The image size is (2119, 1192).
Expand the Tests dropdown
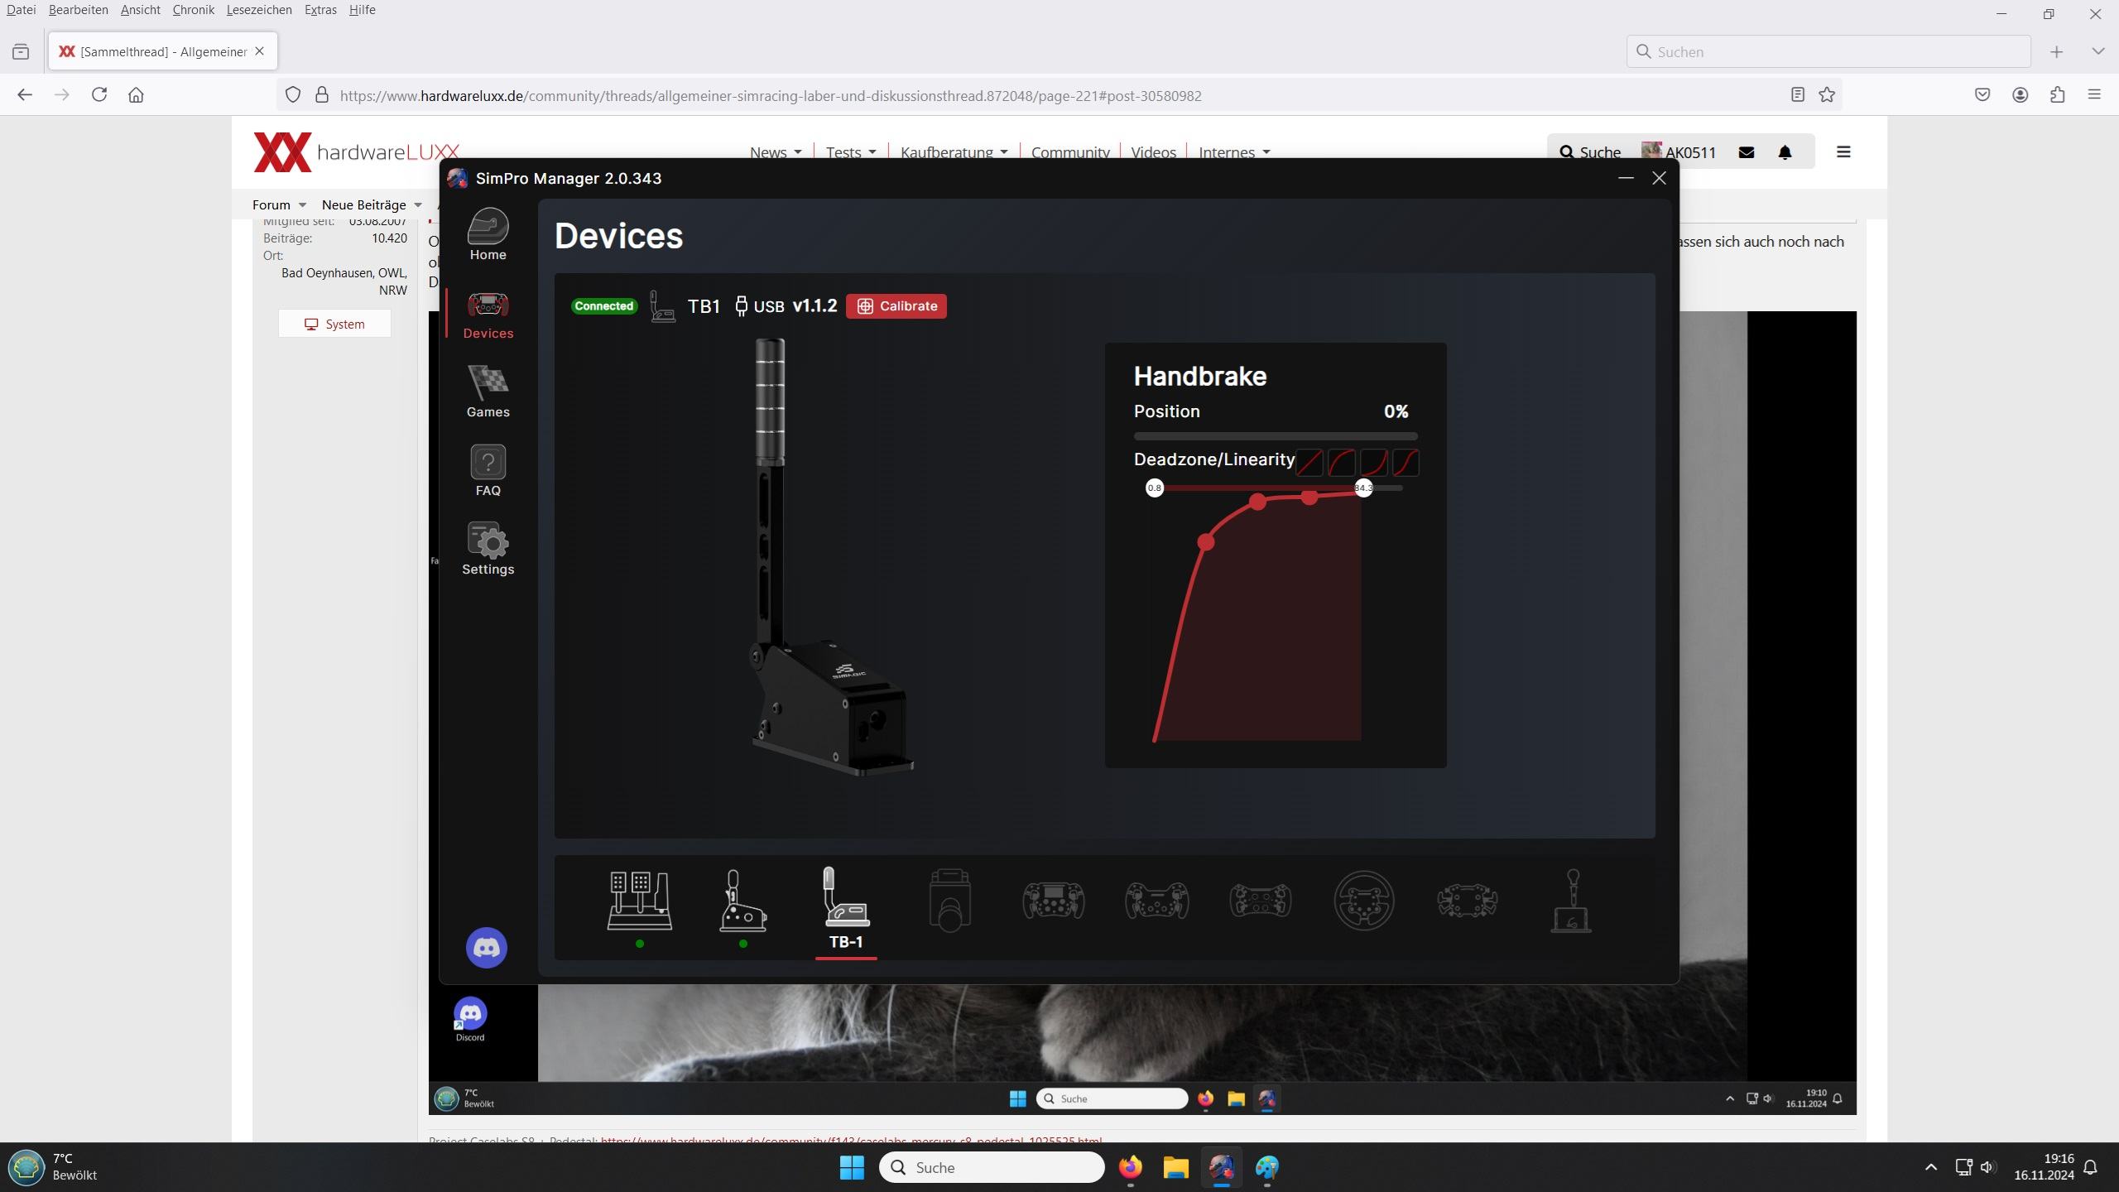click(851, 152)
